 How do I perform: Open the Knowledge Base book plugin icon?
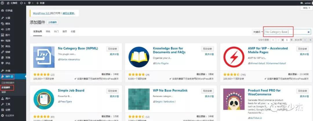click(139, 57)
